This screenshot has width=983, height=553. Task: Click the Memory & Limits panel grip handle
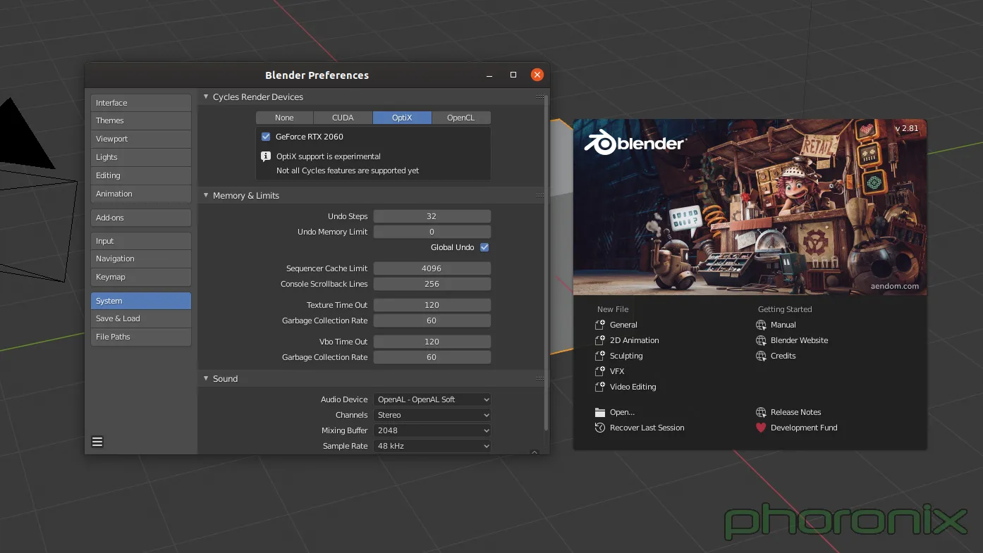tap(540, 195)
